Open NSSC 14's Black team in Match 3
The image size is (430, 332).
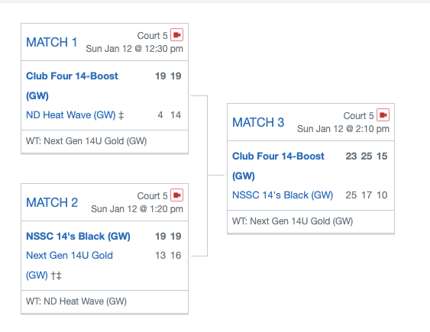tap(283, 195)
